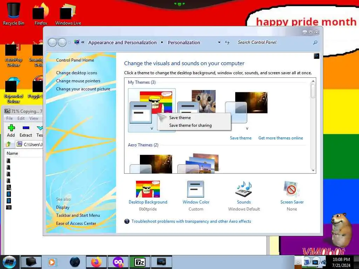Open the Screen Saver settings icon
359x269 pixels.
[x=291, y=189]
